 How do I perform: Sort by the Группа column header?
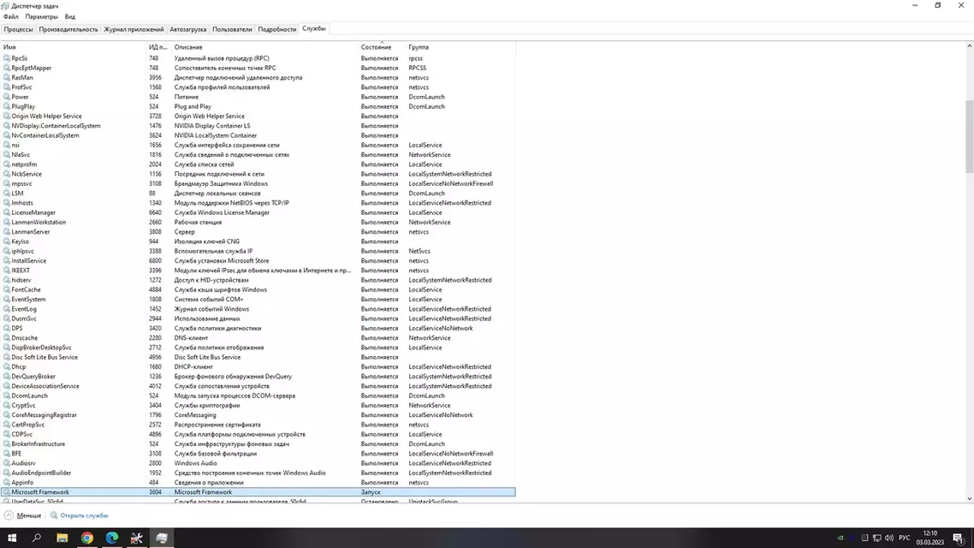click(x=460, y=47)
